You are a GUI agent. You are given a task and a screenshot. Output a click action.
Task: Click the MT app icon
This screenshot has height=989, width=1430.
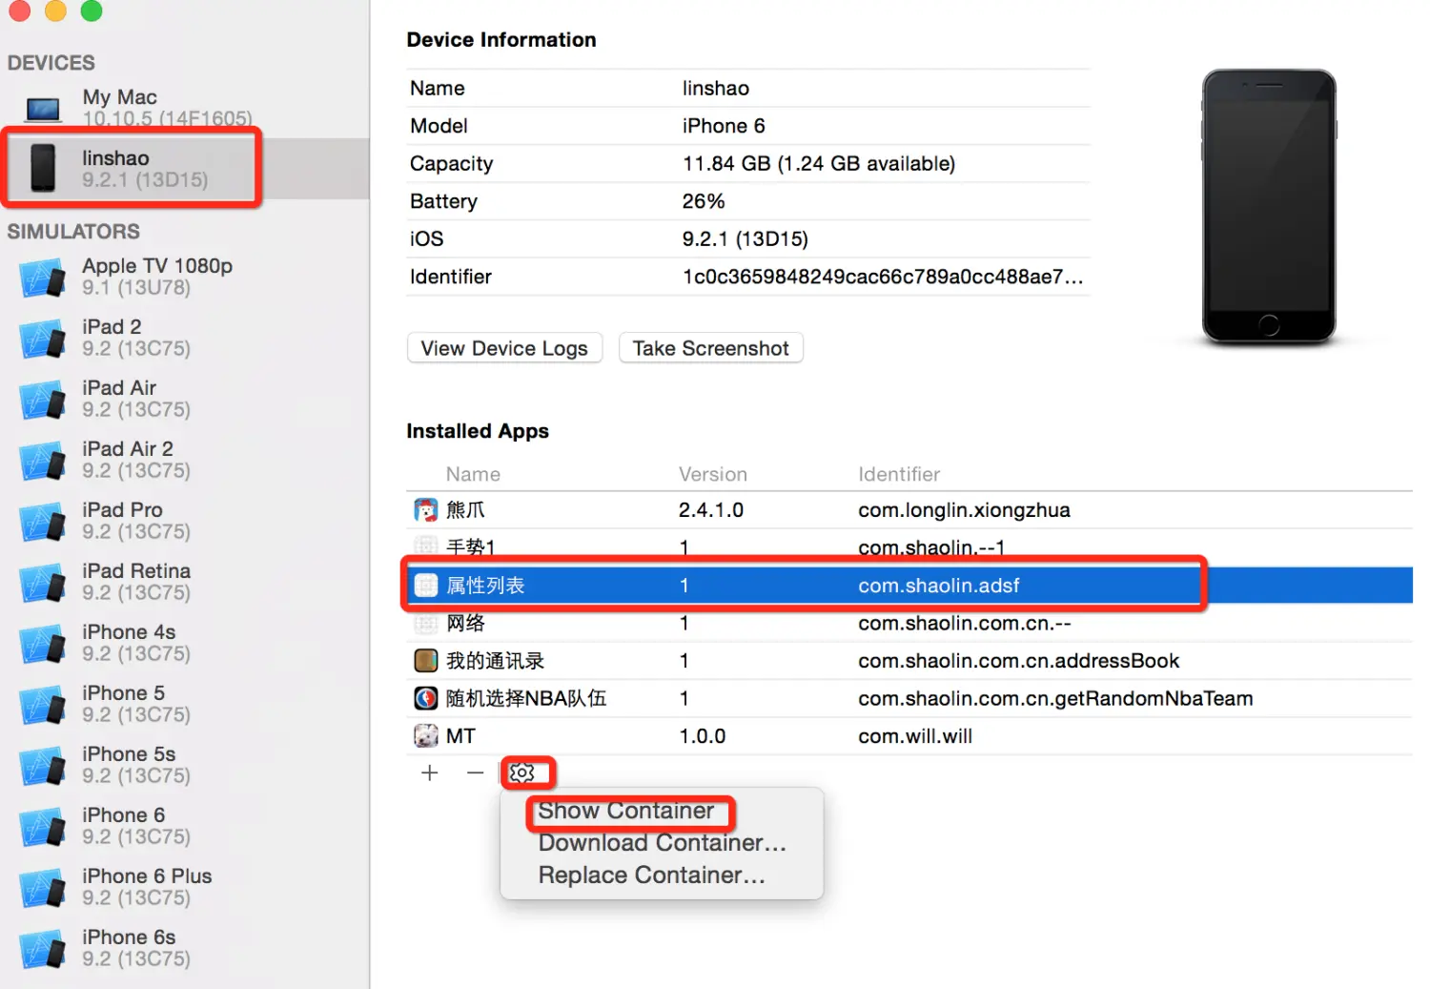(x=425, y=736)
